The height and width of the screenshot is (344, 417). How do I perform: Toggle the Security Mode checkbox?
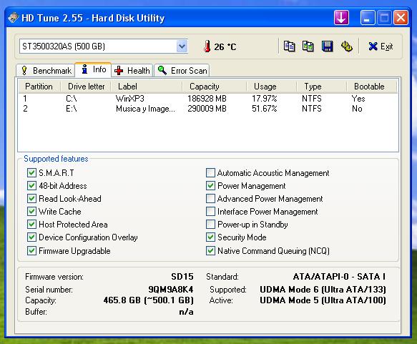pyautogui.click(x=210, y=237)
